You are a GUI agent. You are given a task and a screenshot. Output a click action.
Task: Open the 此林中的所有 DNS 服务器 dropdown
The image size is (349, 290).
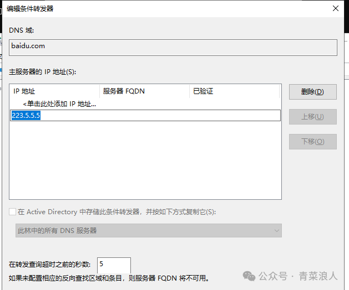tap(148, 231)
